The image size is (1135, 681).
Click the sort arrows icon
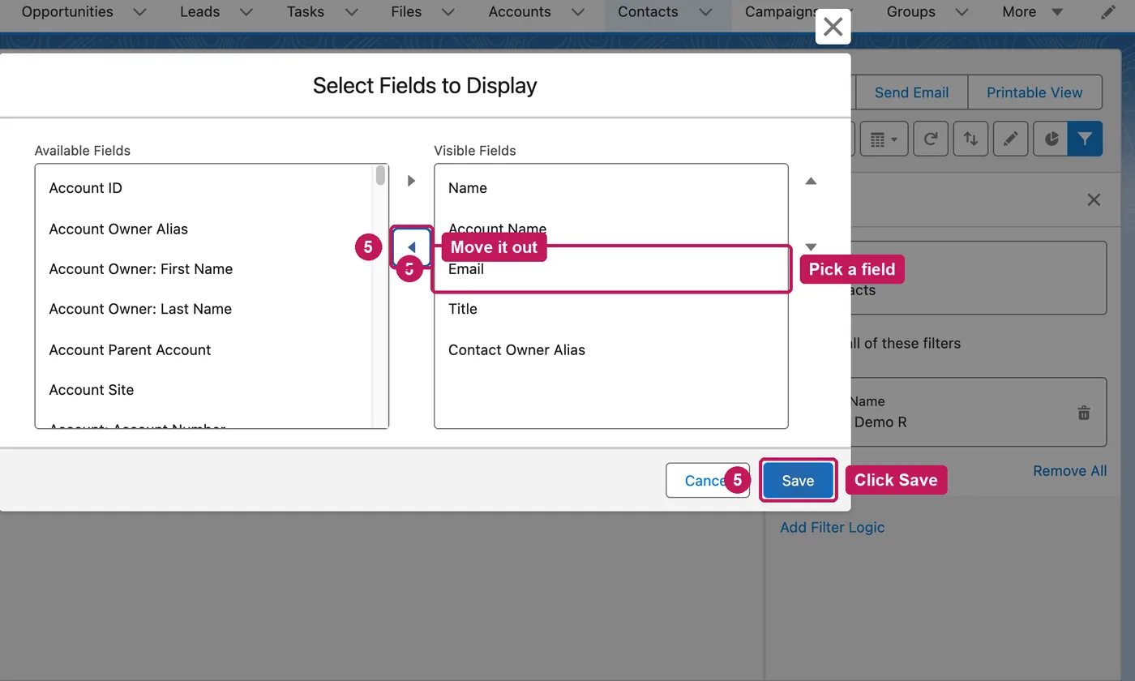pyautogui.click(x=970, y=139)
